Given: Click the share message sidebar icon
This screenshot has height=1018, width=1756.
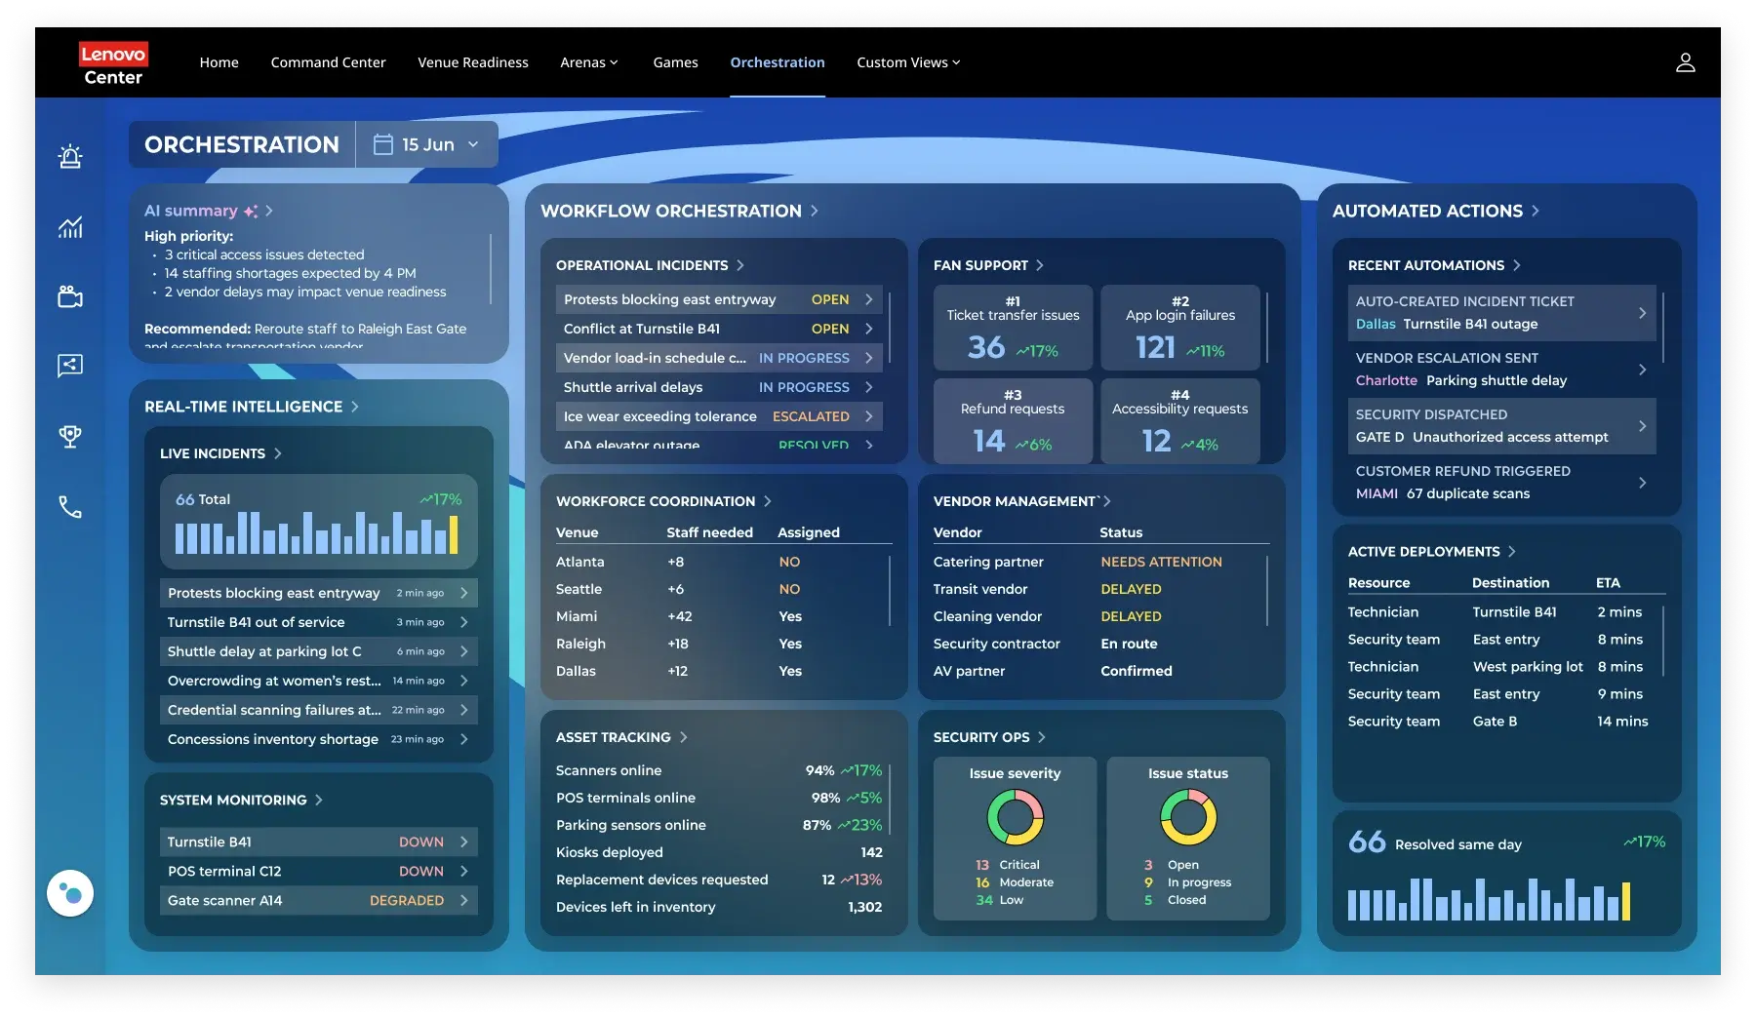Looking at the screenshot, I should pyautogui.click(x=70, y=366).
